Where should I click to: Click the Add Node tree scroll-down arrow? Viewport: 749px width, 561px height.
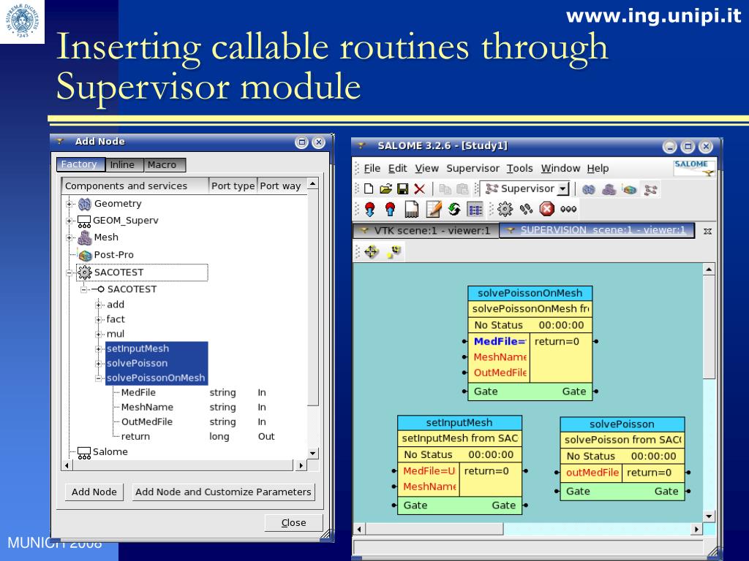[x=313, y=453]
